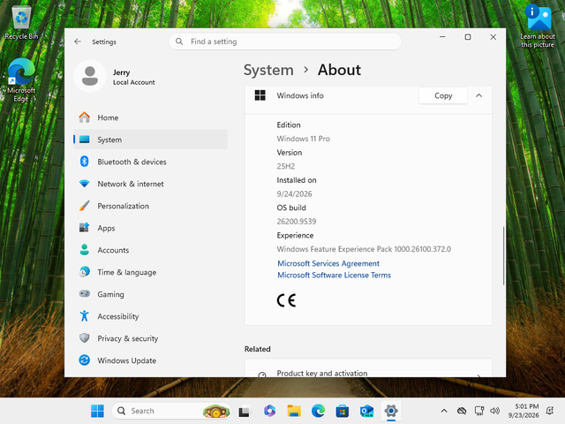565x424 pixels.
Task: Show hidden icons in system tray
Action: click(x=444, y=411)
